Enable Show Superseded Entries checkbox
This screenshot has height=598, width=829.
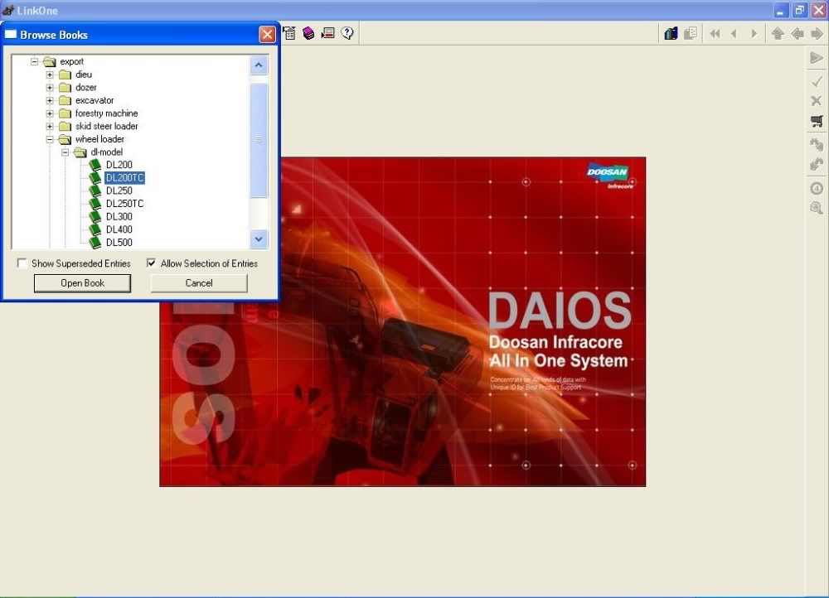point(22,263)
